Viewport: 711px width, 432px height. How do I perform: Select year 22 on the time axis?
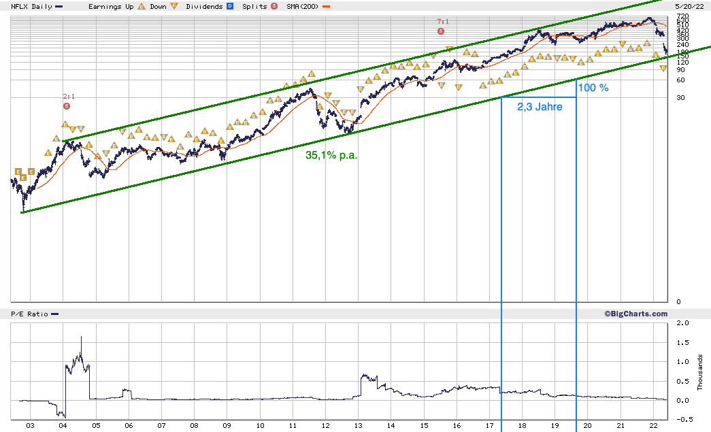(x=653, y=426)
